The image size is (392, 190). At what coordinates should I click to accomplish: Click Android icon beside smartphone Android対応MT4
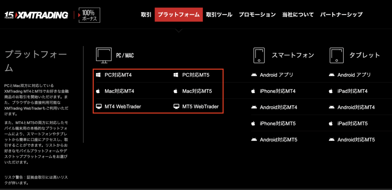pos(254,107)
